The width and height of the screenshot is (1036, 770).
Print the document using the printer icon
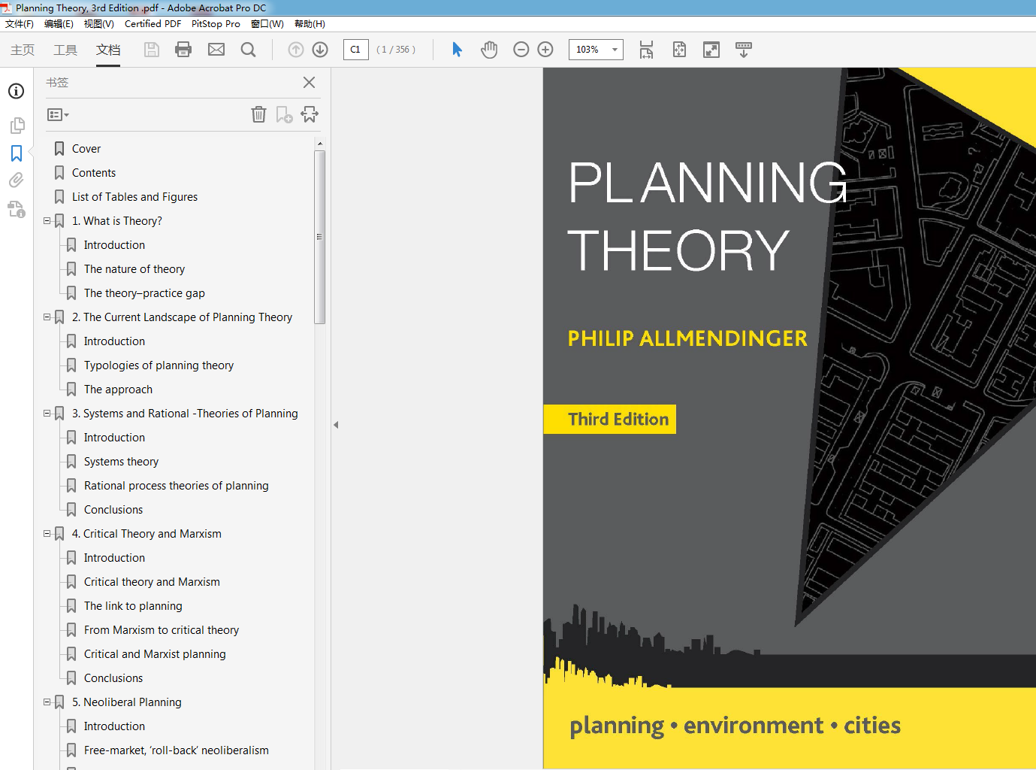[183, 50]
